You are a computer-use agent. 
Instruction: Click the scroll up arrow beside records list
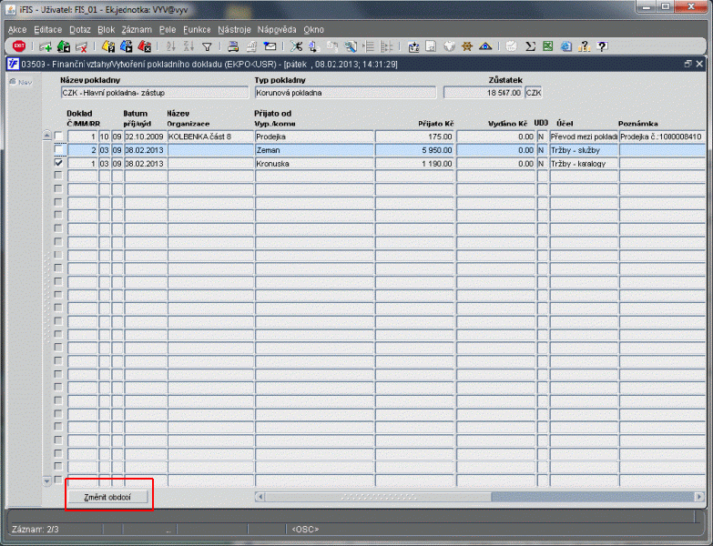coord(46,135)
